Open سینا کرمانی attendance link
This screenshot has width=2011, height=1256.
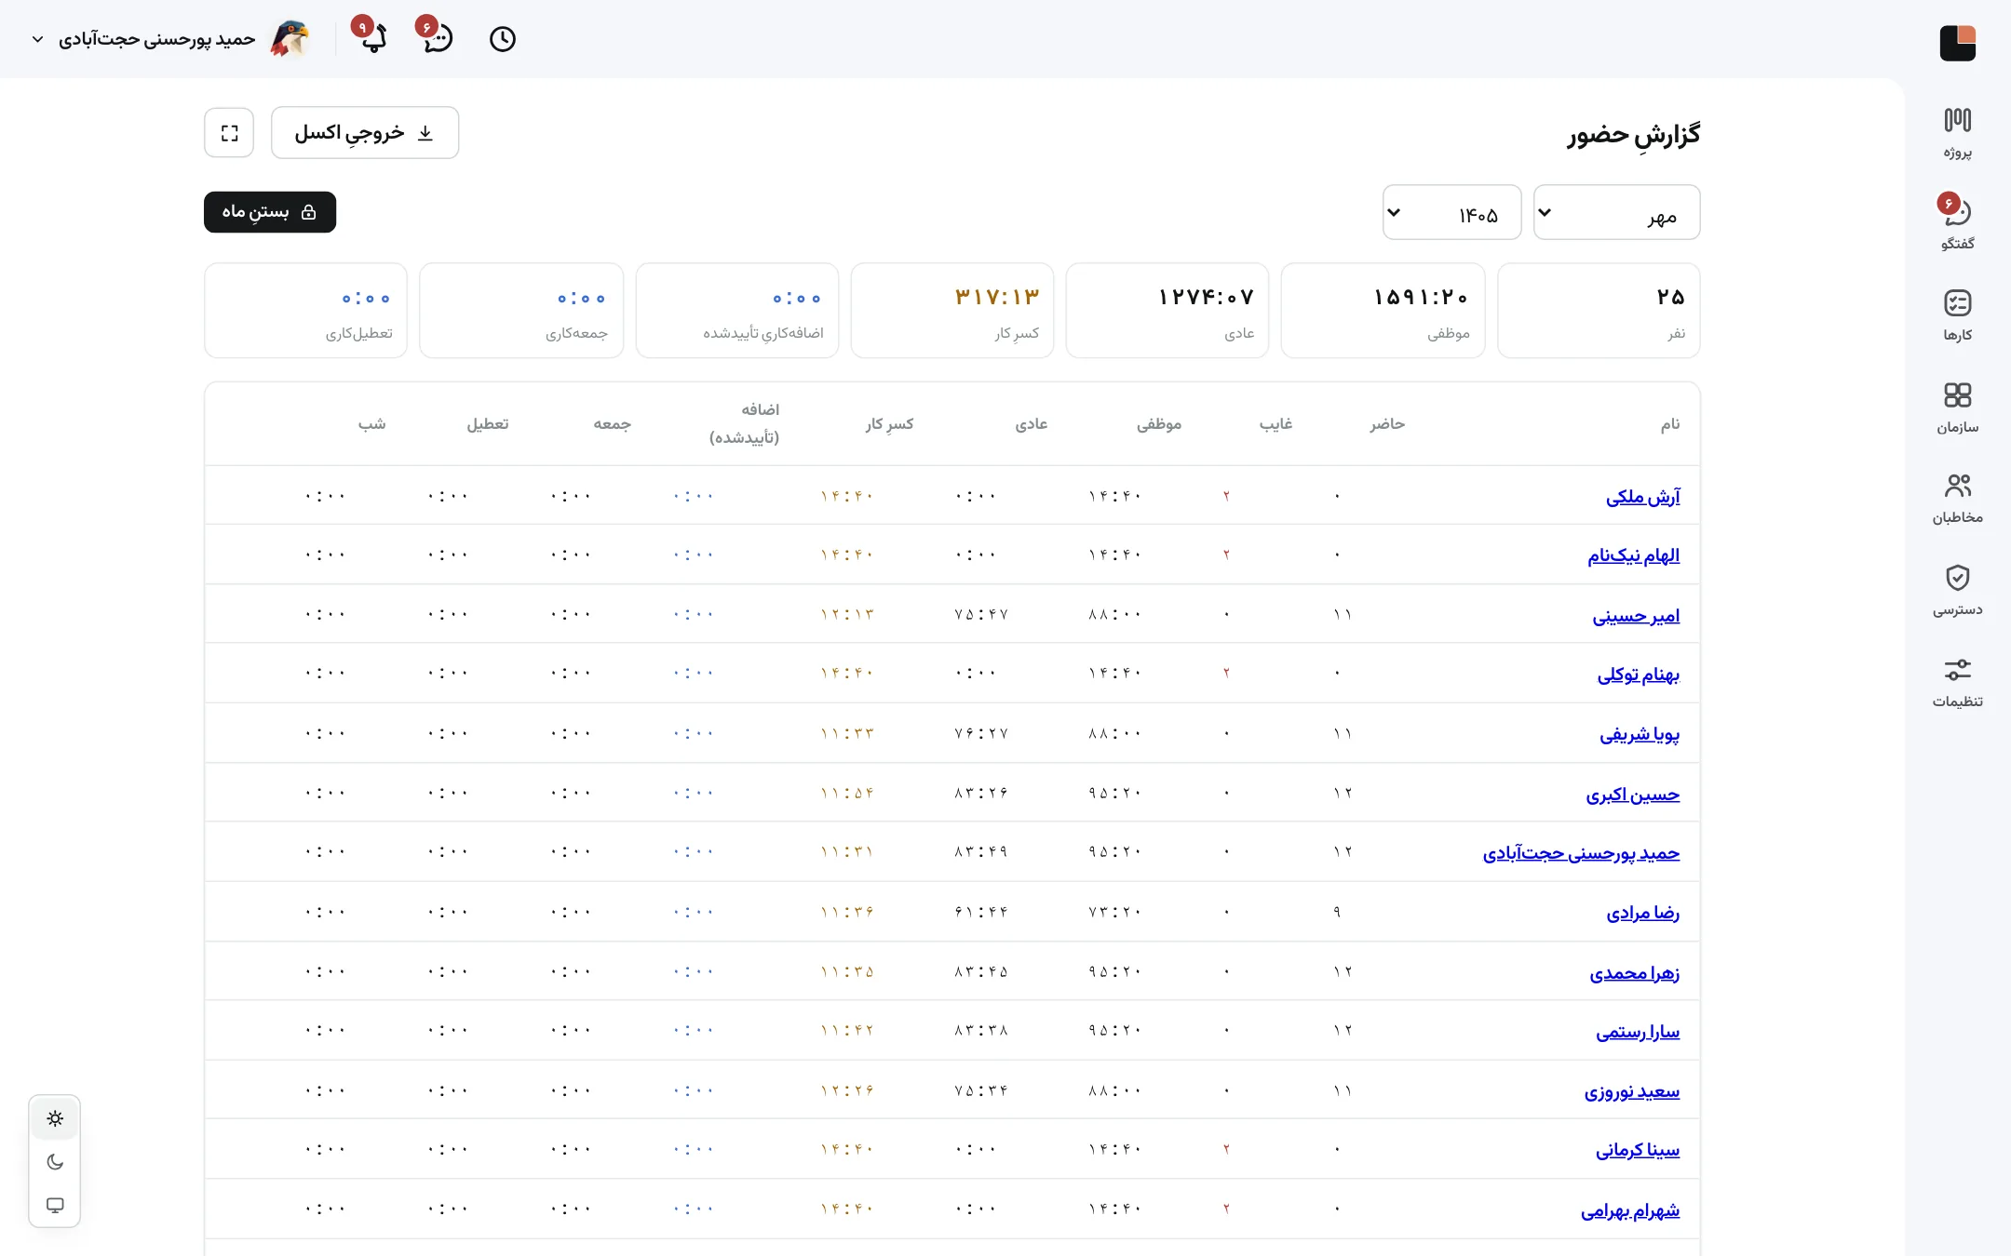pos(1638,1151)
